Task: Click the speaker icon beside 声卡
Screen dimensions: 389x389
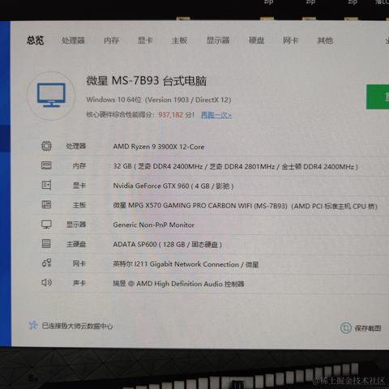Action: click(46, 283)
